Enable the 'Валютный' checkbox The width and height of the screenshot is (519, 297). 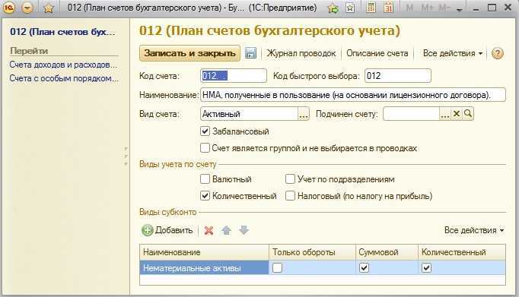click(x=205, y=179)
